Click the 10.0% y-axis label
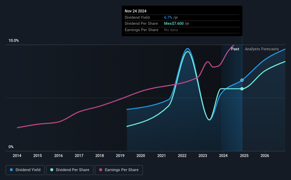Viewport: 291px width, 180px height. 14,41
